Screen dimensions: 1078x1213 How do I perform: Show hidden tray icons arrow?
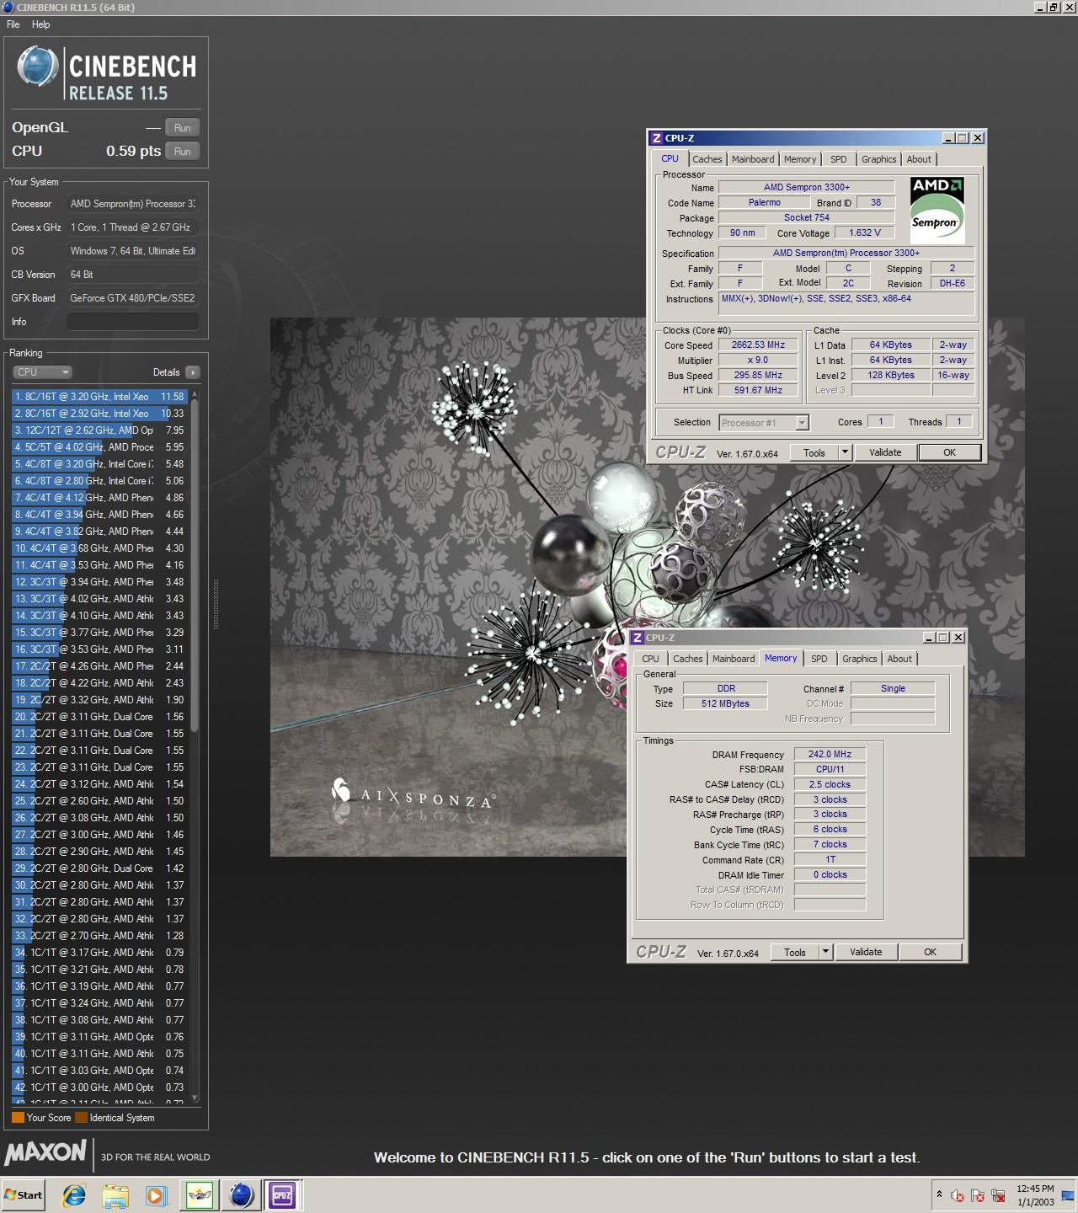coord(939,1194)
